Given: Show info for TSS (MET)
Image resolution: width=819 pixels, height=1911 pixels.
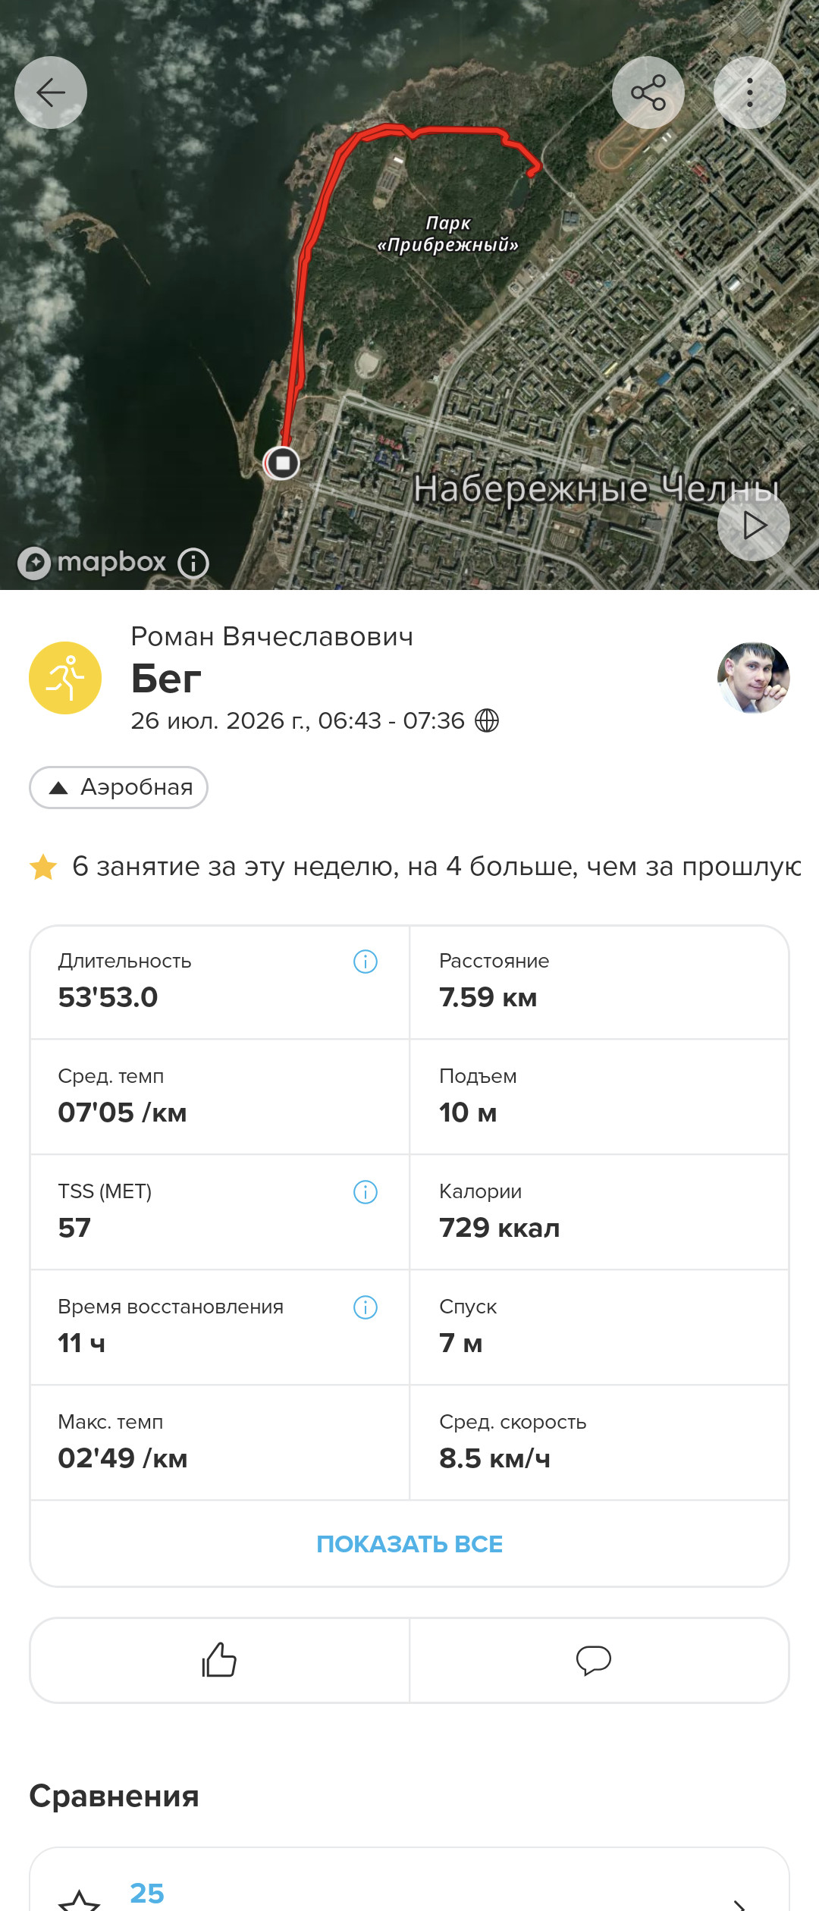Looking at the screenshot, I should (366, 1192).
